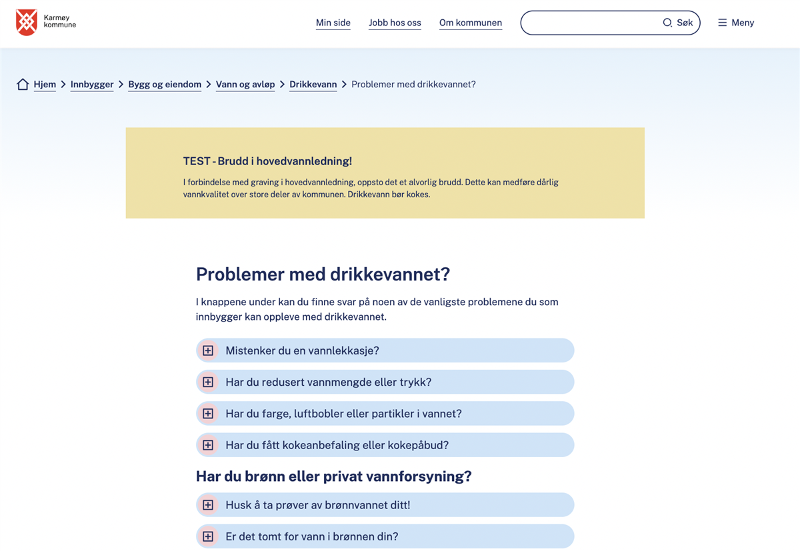This screenshot has width=800, height=551.
Task: Click plus icon beside kokeanbefaling question
Action: pos(208,445)
